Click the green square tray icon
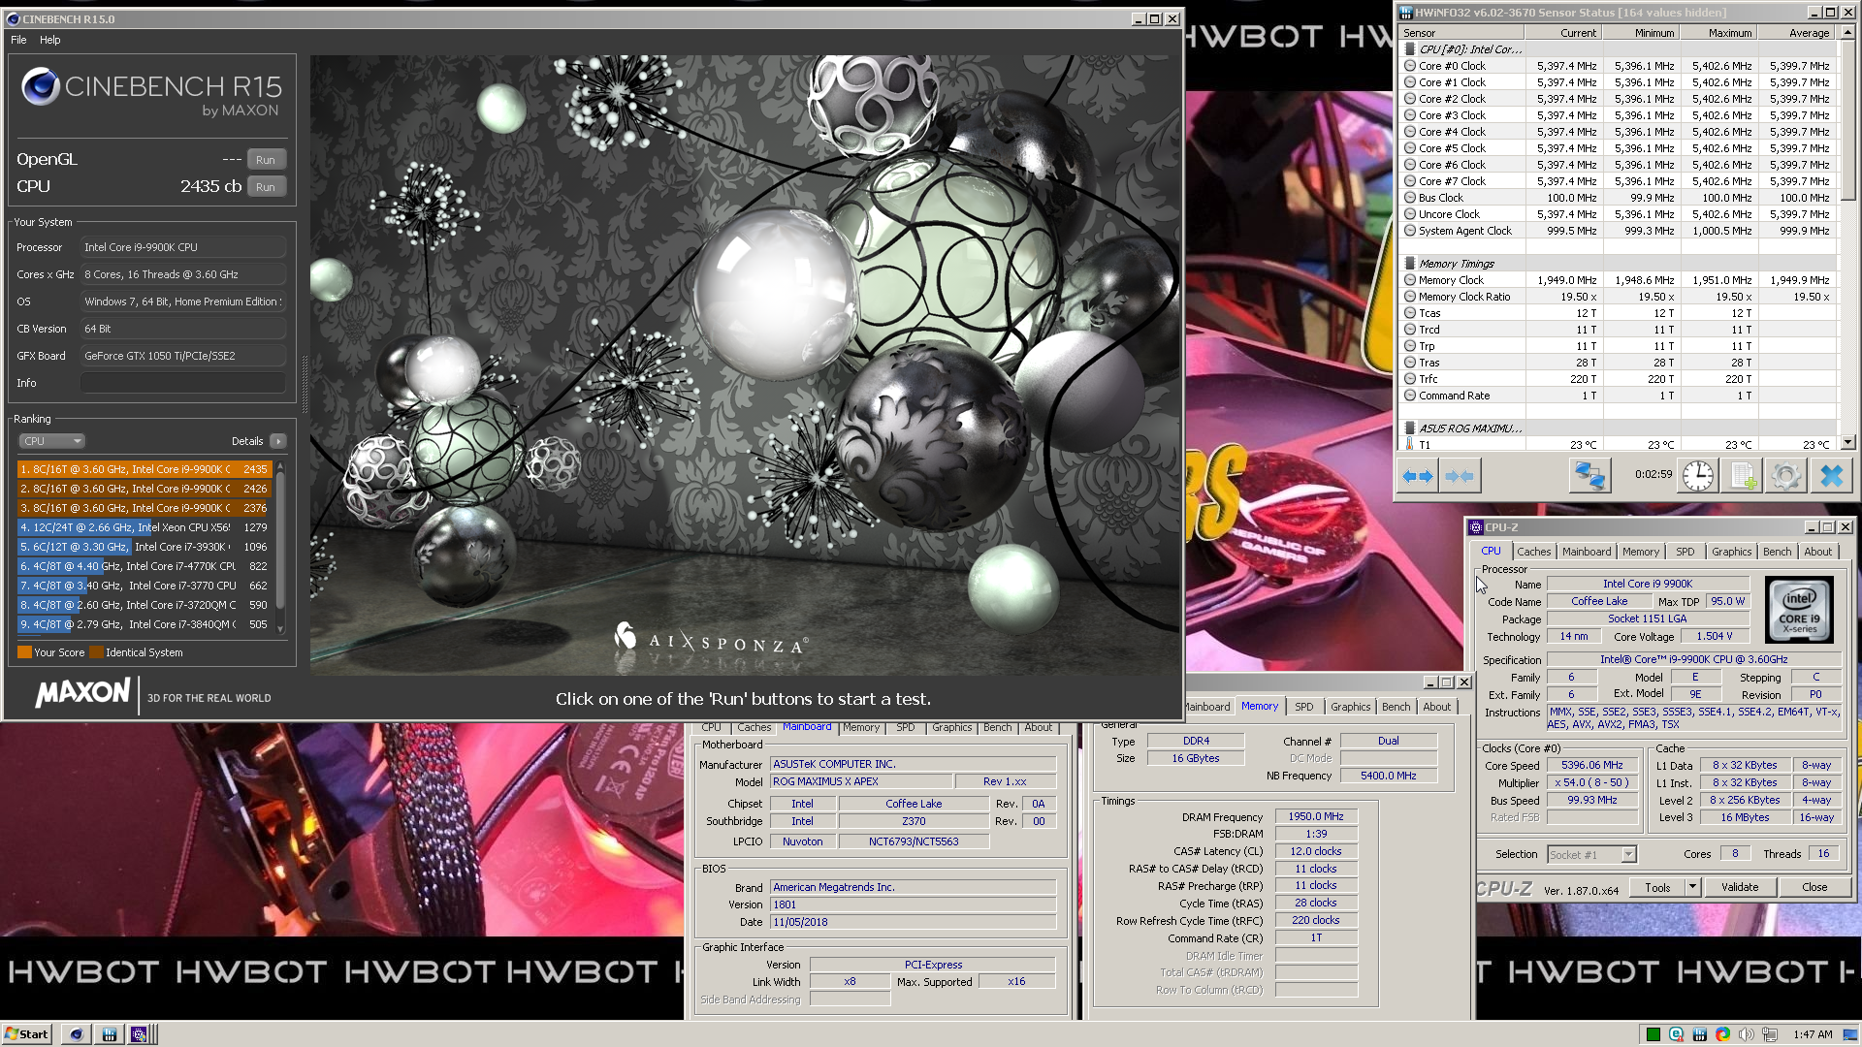 [1653, 1034]
